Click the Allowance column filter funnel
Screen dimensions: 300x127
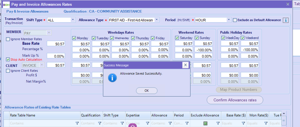pos(170,123)
